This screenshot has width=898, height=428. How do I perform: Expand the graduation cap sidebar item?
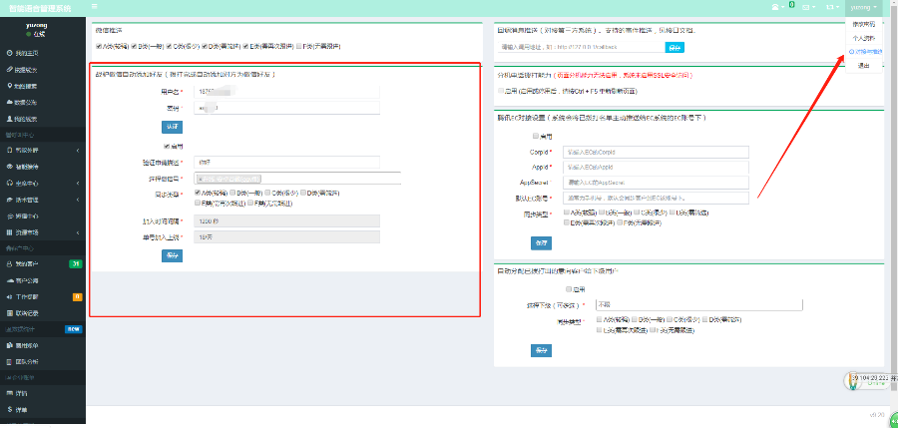pos(43,200)
